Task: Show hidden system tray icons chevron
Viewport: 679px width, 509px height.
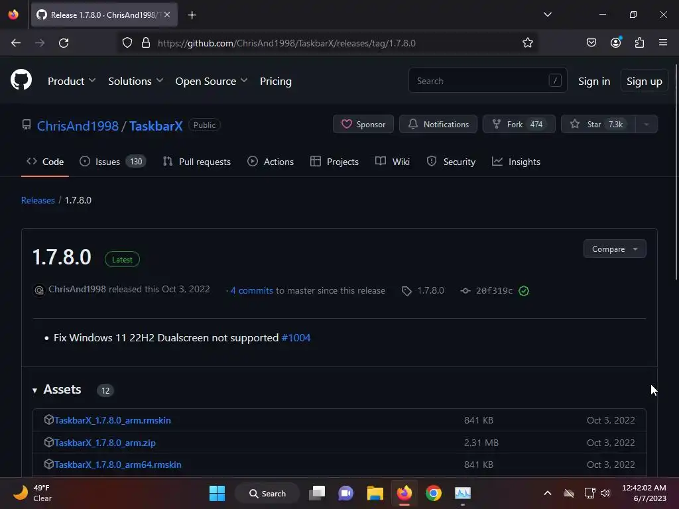Action: [x=547, y=493]
